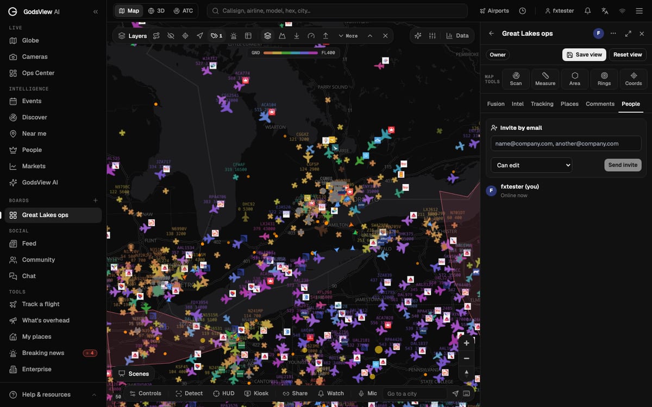Open the flight history clock icon
This screenshot has height=407, width=652.
pyautogui.click(x=522, y=11)
